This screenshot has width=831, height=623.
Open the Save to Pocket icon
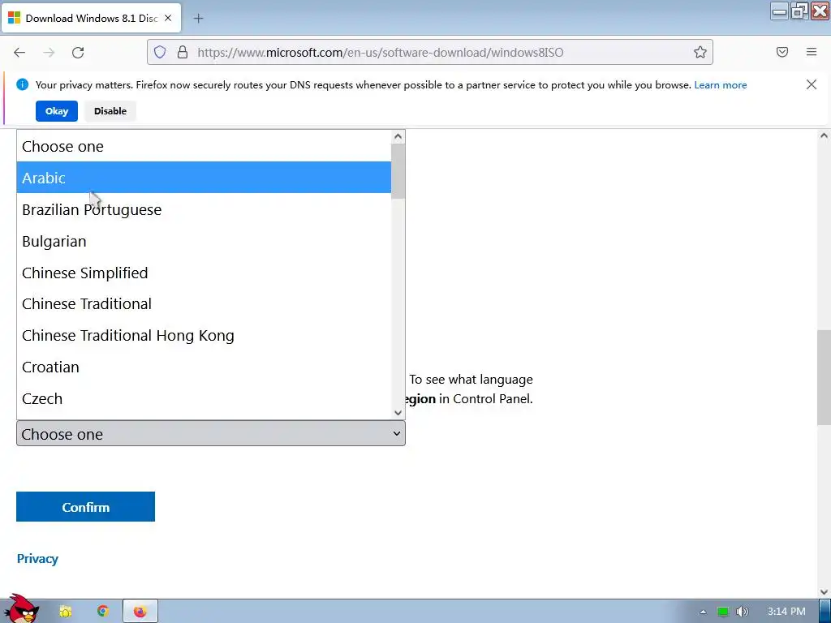tap(782, 52)
